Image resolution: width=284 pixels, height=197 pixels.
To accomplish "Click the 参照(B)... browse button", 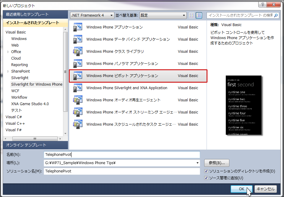I will click(217, 163).
